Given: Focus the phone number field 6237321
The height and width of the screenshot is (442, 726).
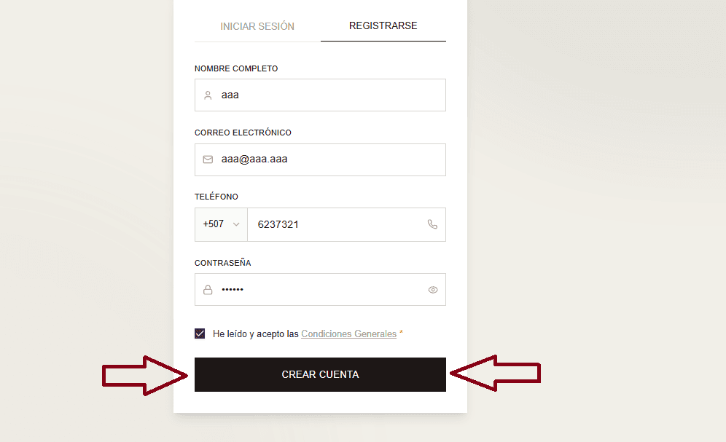Looking at the screenshot, I should [335, 224].
